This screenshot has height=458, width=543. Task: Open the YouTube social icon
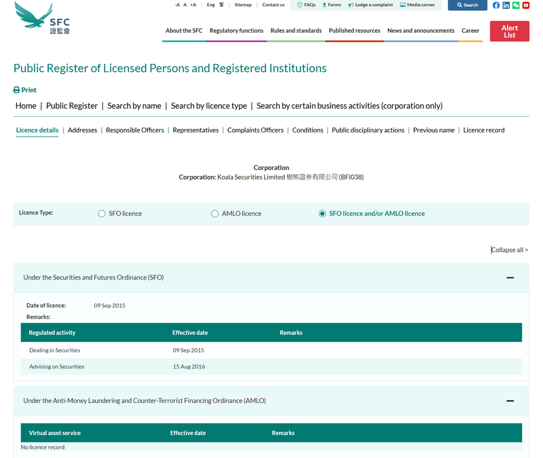[x=525, y=5]
